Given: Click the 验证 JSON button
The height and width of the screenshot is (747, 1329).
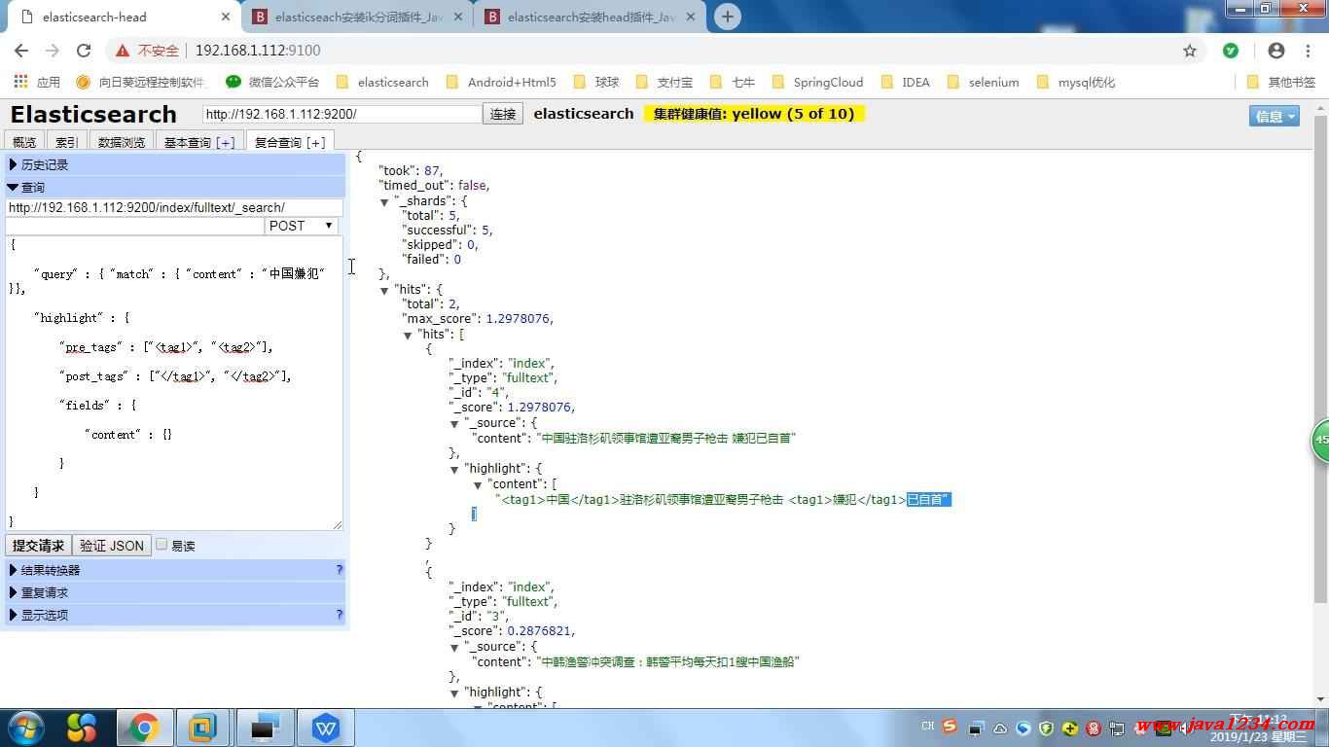Looking at the screenshot, I should click(112, 546).
